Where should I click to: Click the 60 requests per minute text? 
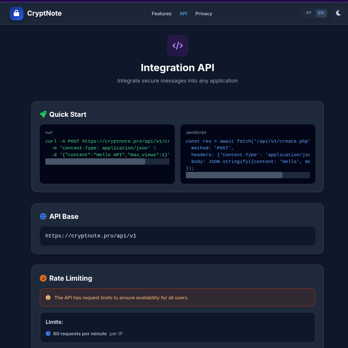pyautogui.click(x=80, y=334)
